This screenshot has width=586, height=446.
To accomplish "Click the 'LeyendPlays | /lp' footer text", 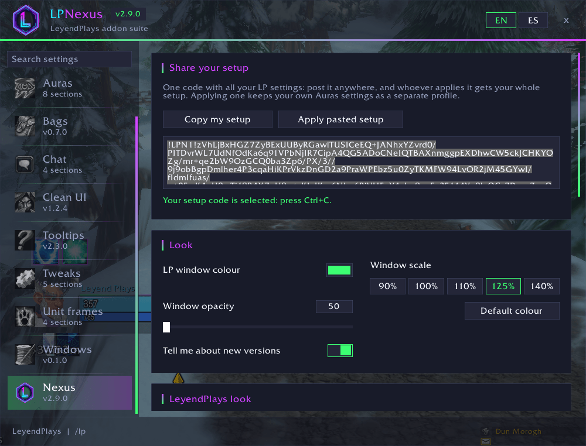I will coord(49,431).
